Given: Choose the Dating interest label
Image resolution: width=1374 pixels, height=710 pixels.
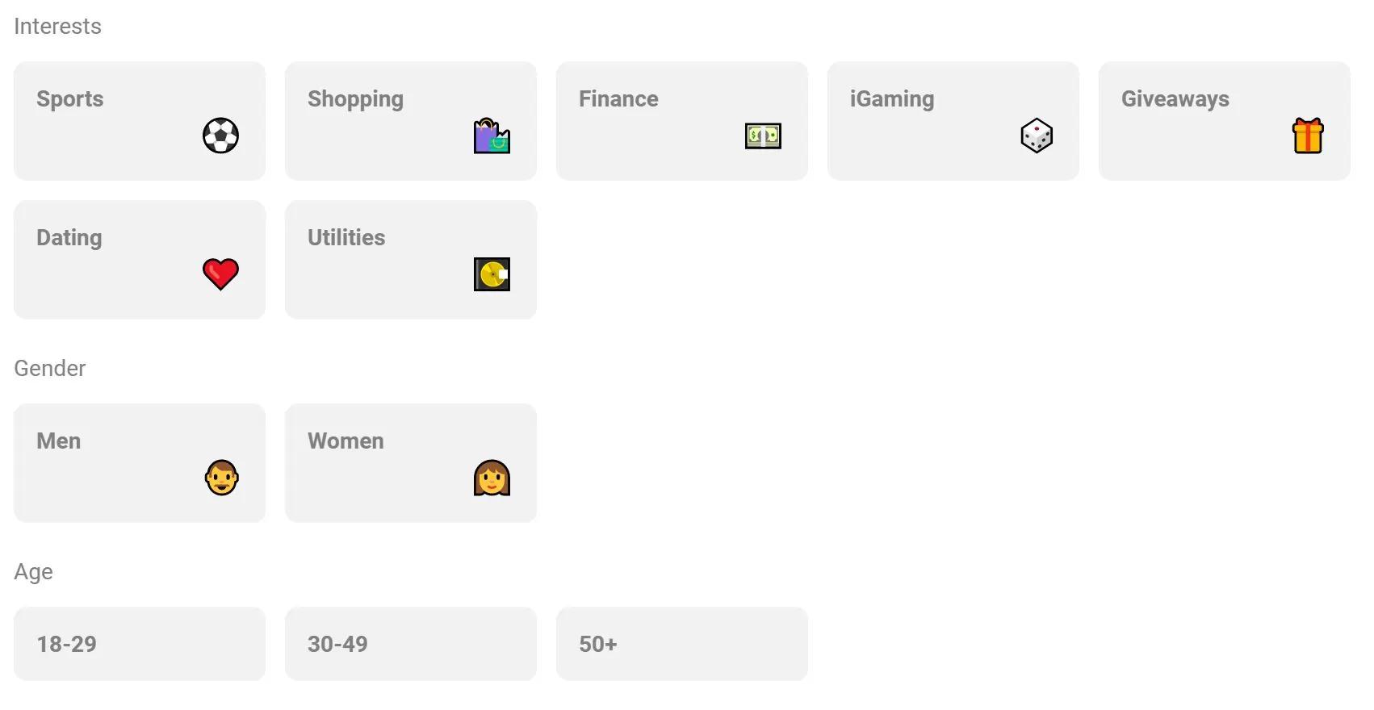Looking at the screenshot, I should point(69,238).
